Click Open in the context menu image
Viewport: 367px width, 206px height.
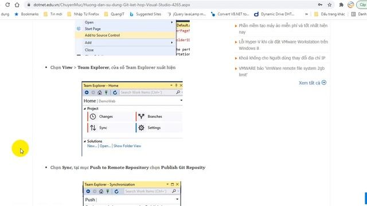89,22
